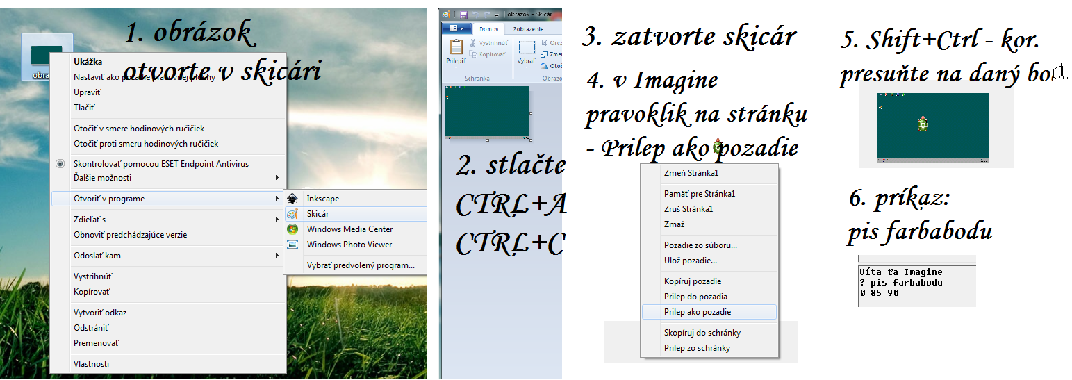Click the turtle on the green Imagine page
The width and height of the screenshot is (1072, 380).
pyautogui.click(x=923, y=125)
